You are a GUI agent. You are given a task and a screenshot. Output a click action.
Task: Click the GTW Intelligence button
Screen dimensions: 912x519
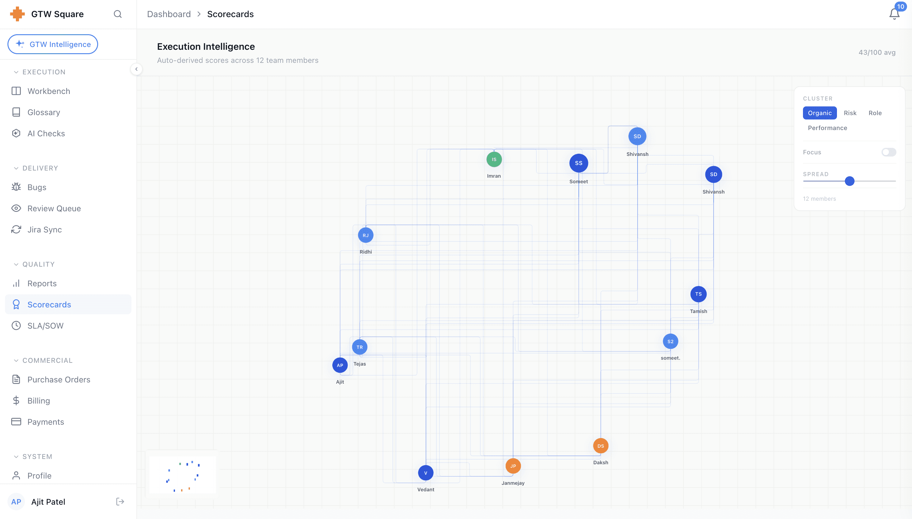click(53, 44)
